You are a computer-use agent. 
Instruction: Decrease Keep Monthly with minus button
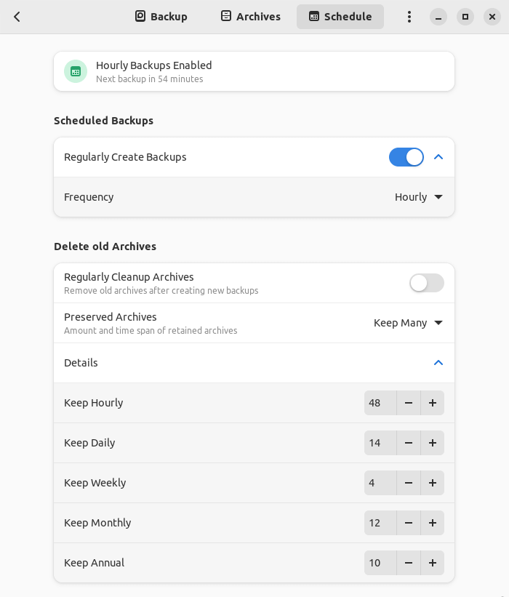coord(409,523)
